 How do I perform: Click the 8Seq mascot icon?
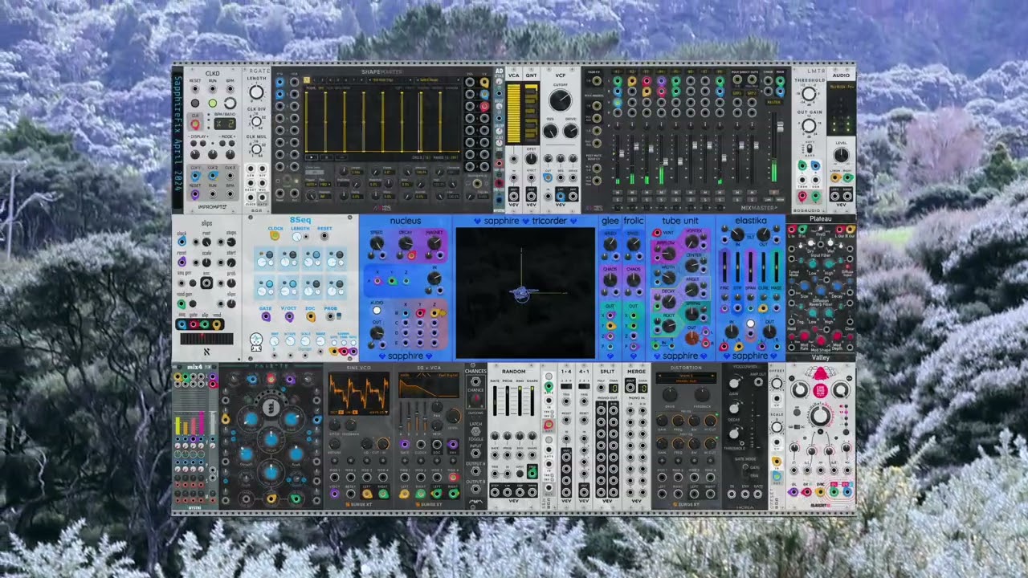tap(256, 342)
